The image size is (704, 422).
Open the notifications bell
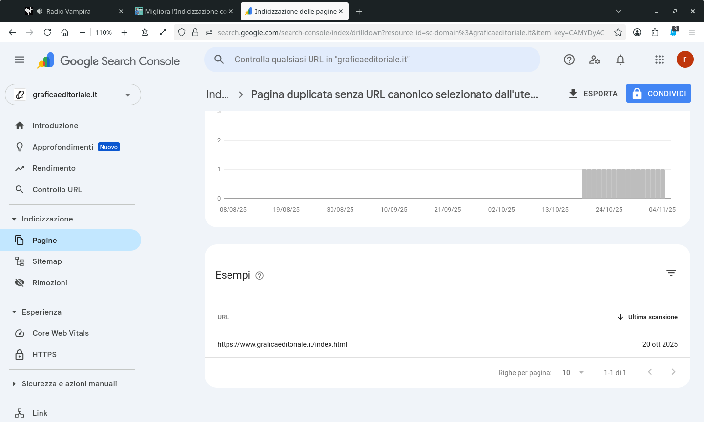pyautogui.click(x=620, y=60)
